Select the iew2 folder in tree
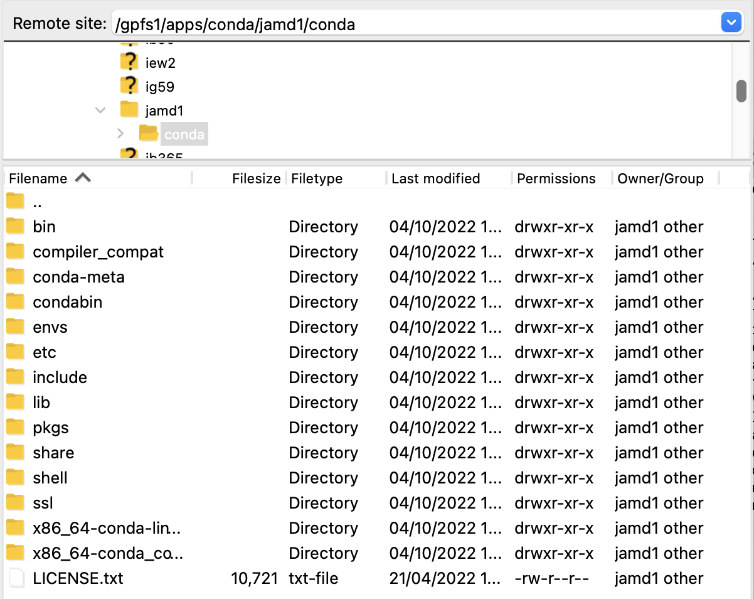This screenshot has height=599, width=754. pos(160,63)
